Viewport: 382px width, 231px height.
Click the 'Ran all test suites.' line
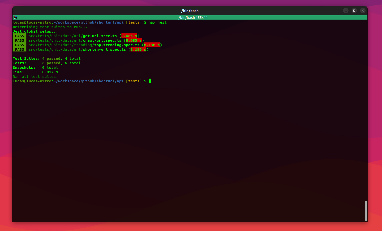point(35,77)
